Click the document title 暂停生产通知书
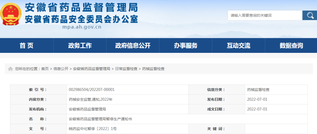Screen dimensions: 317x134 tap(100, 119)
